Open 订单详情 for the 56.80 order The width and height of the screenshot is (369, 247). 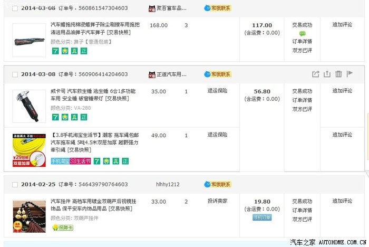pyautogui.click(x=302, y=100)
